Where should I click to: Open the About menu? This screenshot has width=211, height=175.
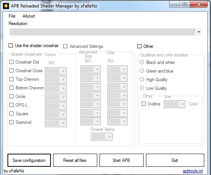tap(28, 16)
